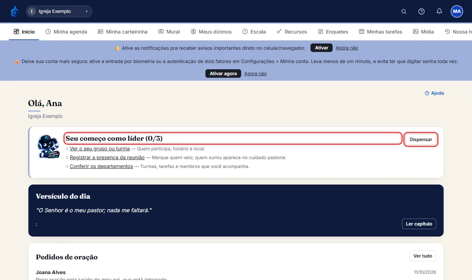Open Ver o seu grupo ou turma

point(100,149)
